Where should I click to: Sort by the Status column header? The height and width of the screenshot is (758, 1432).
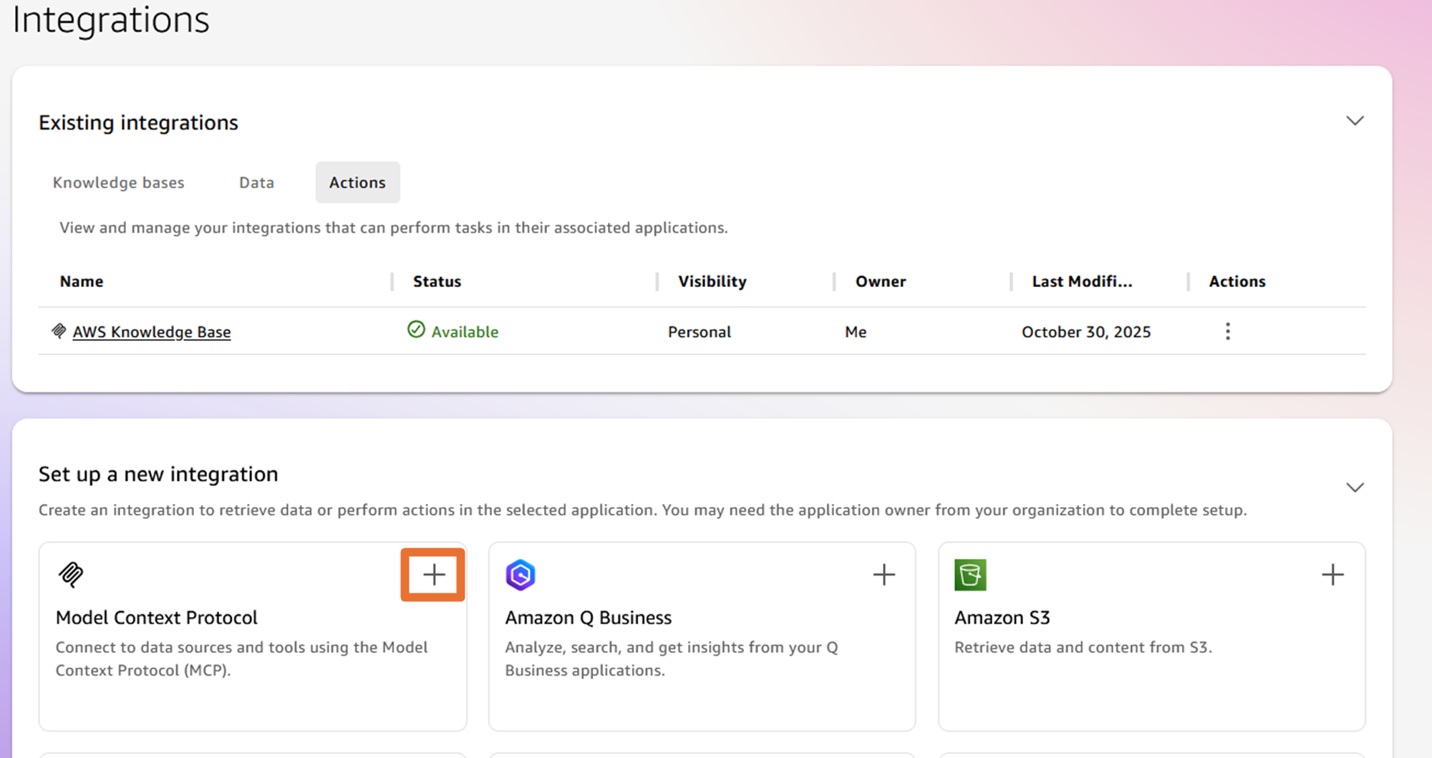point(437,281)
